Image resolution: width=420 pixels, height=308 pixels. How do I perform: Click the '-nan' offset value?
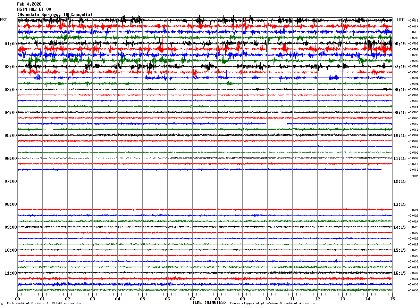point(415,176)
